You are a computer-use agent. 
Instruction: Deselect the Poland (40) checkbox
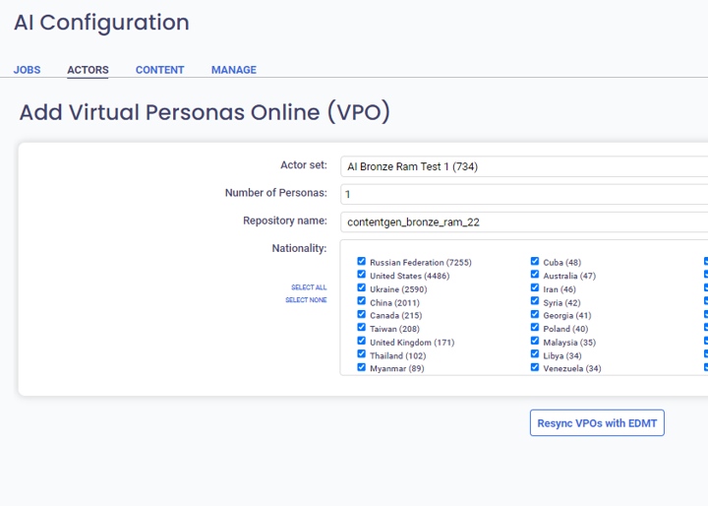535,329
